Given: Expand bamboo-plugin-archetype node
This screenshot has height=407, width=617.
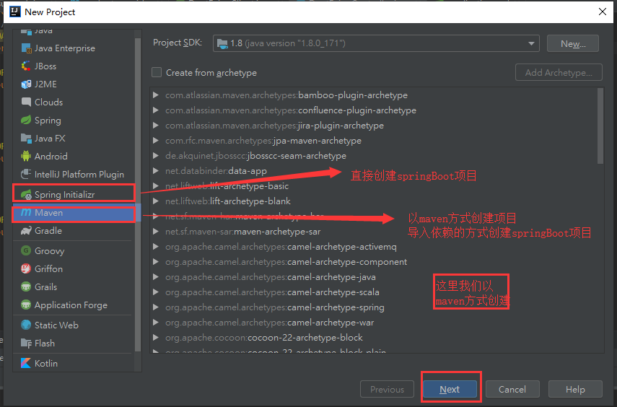Looking at the screenshot, I should point(156,95).
